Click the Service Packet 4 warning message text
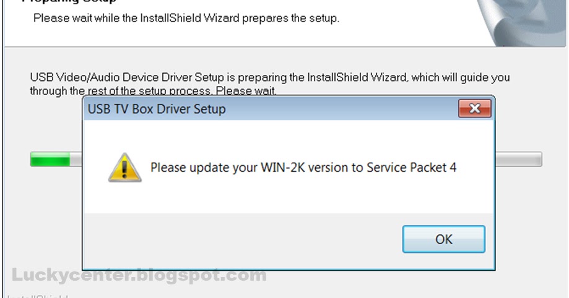The width and height of the screenshot is (569, 298). point(303,168)
